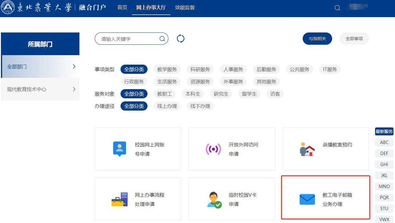The height and width of the screenshot is (223, 395).
Task: Click the purple wireless external access icon
Action: [x=213, y=149]
